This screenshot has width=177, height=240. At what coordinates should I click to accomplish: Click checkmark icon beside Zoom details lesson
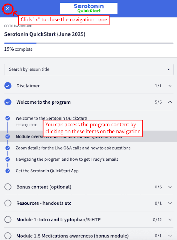(8, 148)
